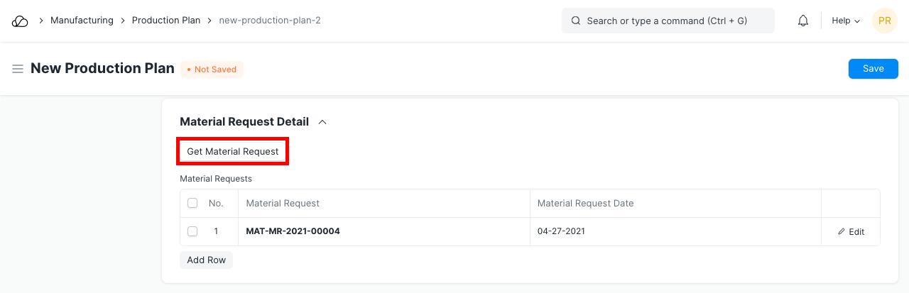
Task: Toggle the sidebar hamburger menu
Action: 18,69
